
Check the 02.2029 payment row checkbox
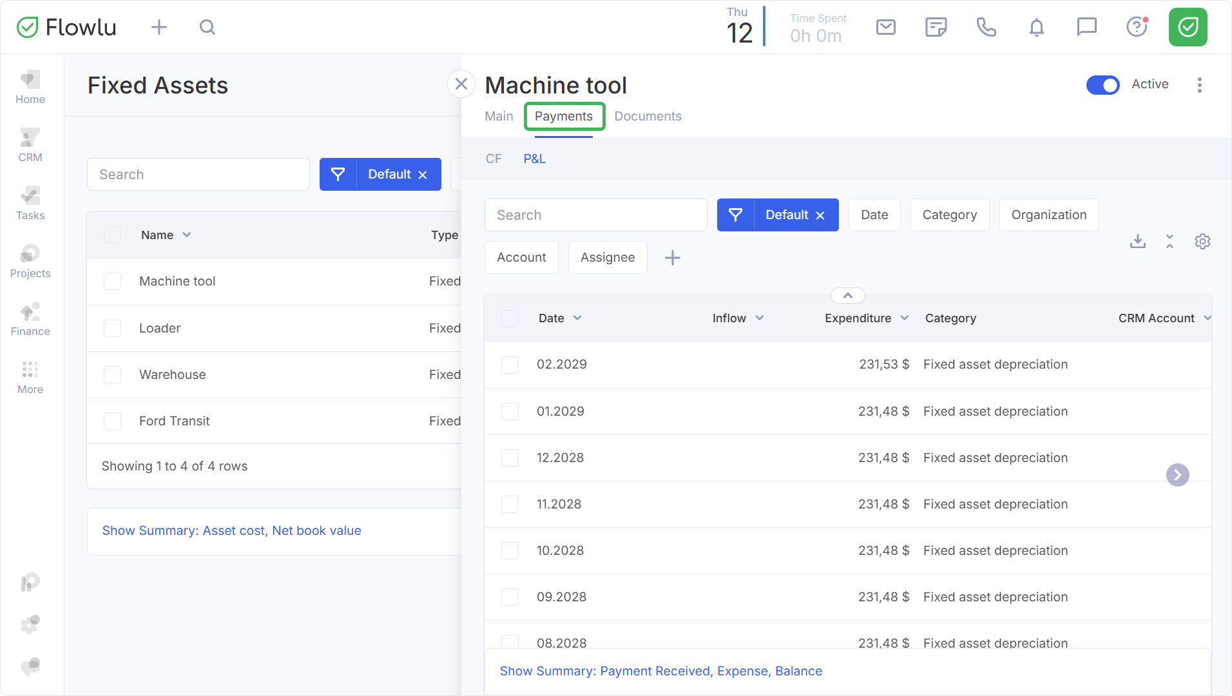click(x=510, y=365)
